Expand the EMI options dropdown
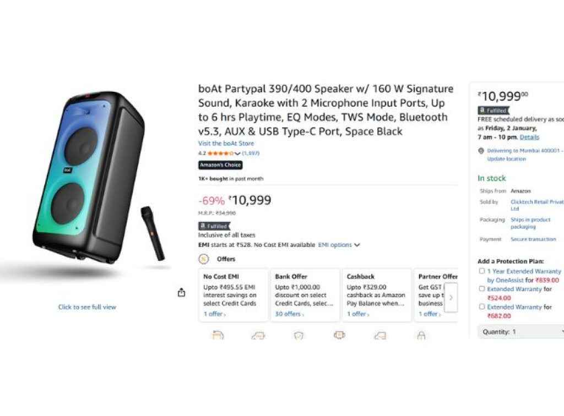Image resolution: width=564 pixels, height=416 pixels. [x=339, y=245]
